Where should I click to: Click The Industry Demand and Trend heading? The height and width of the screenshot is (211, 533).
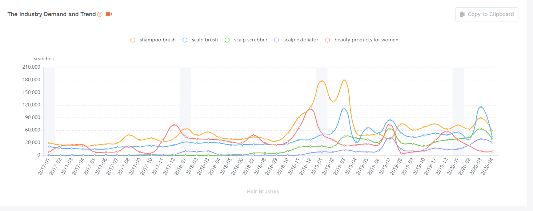coord(52,14)
